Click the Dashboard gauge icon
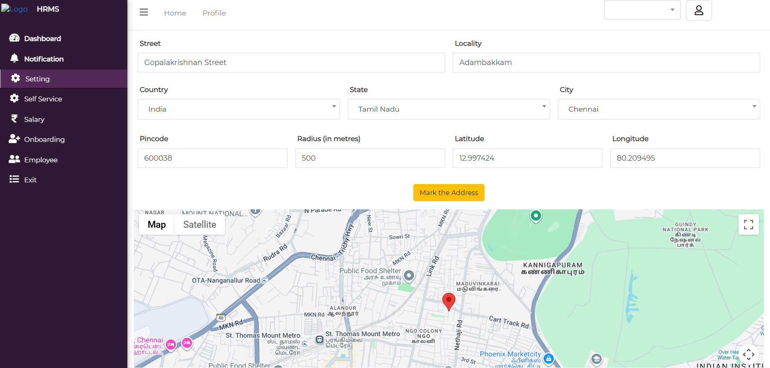 14,38
